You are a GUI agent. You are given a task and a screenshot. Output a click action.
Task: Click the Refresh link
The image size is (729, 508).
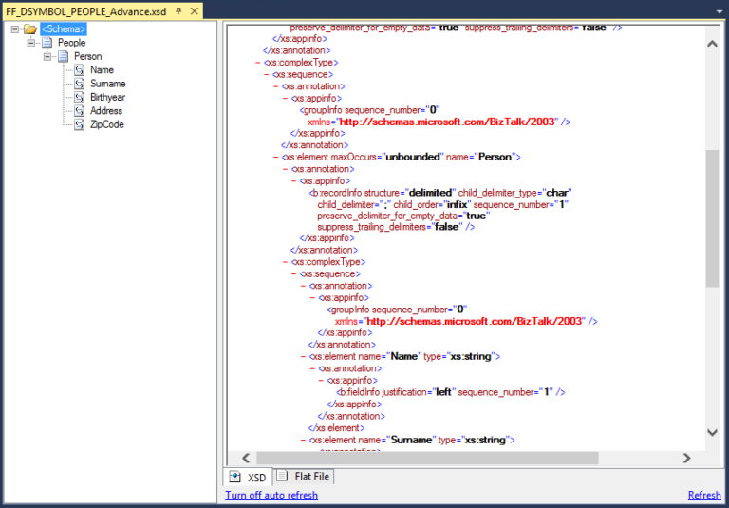click(x=703, y=495)
